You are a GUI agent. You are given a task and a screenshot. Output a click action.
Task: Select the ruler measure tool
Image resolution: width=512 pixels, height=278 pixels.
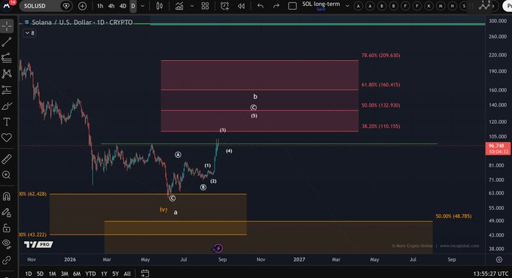pos(7,159)
